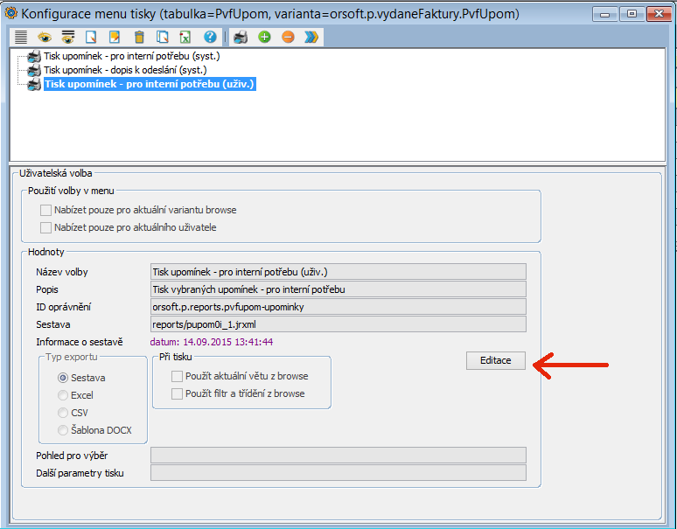677x529 pixels.
Task: Select the Excel export type radio button
Action: [x=62, y=395]
